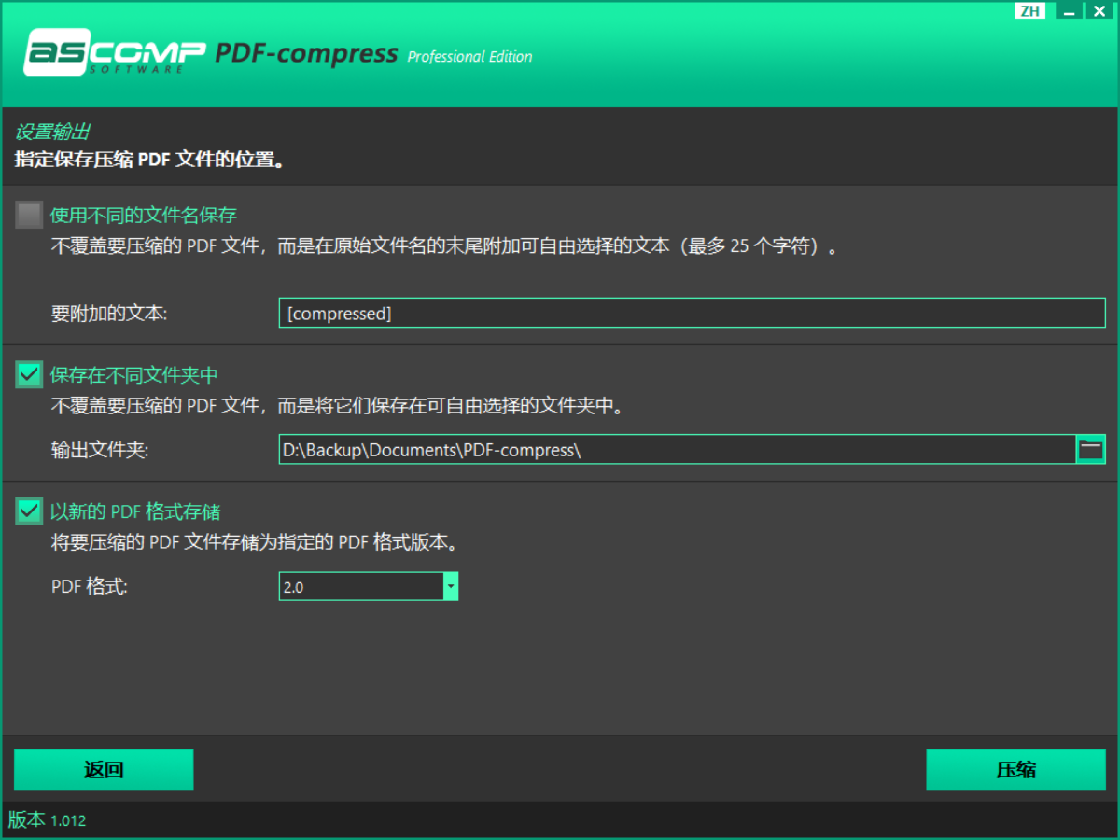Uncheck the 保存在不同文件夹中 checkbox

pos(30,375)
